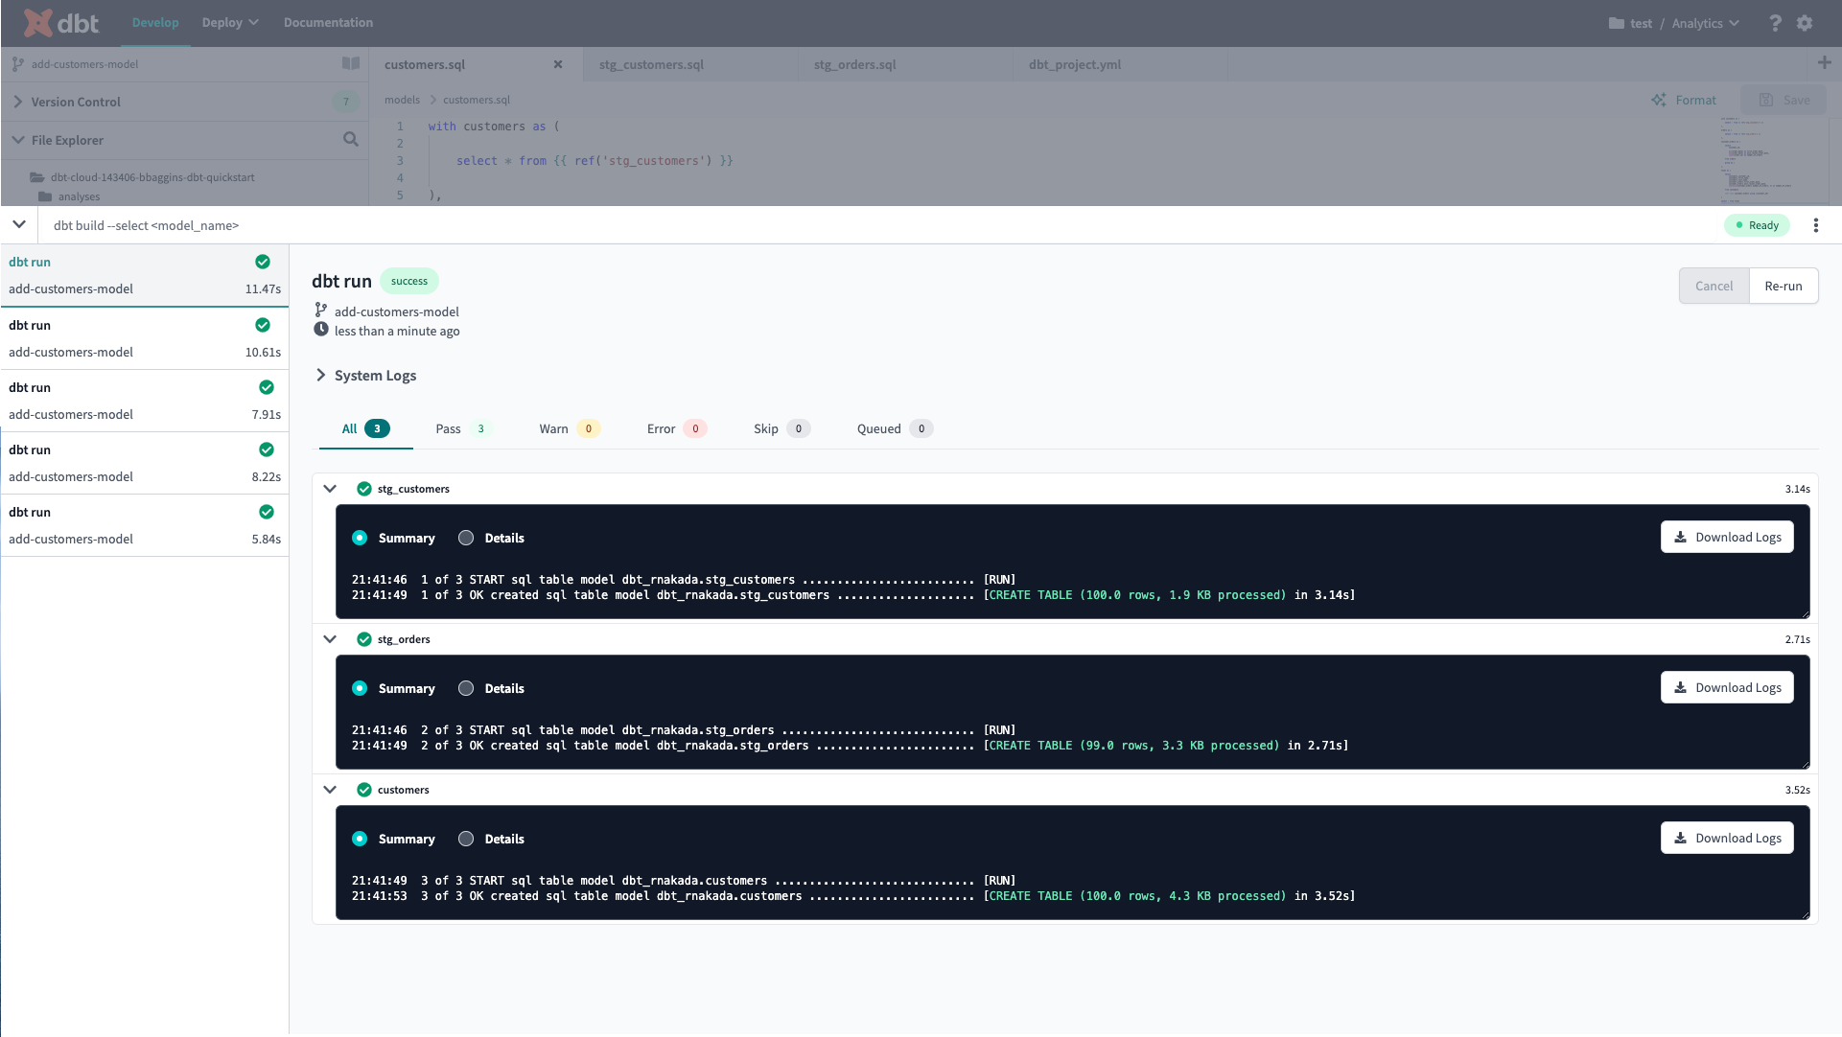This screenshot has height=1037, width=1842.
Task: Click the dbt logo icon
Action: pos(37,22)
